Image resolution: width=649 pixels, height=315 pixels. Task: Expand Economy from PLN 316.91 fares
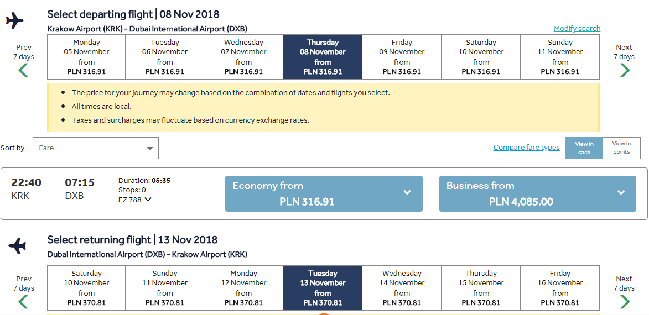324,193
